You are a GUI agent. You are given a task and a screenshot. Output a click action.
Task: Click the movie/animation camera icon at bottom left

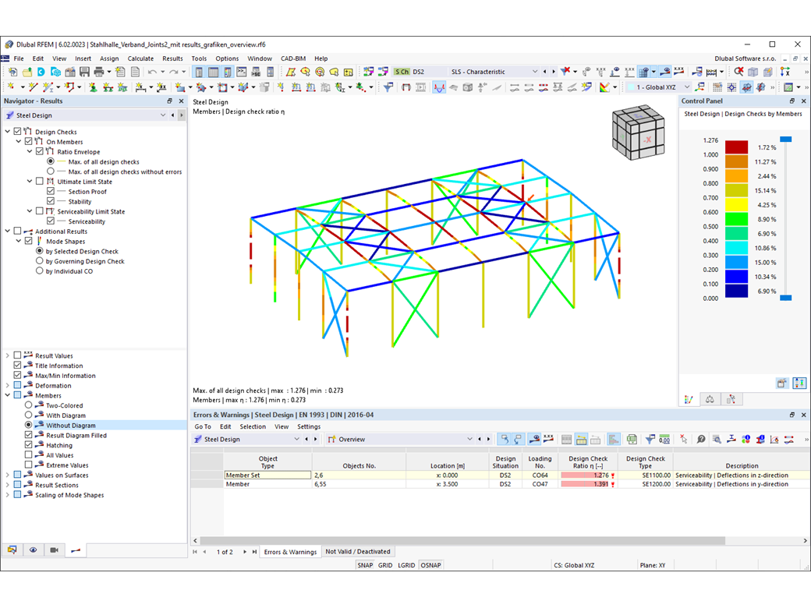53,550
